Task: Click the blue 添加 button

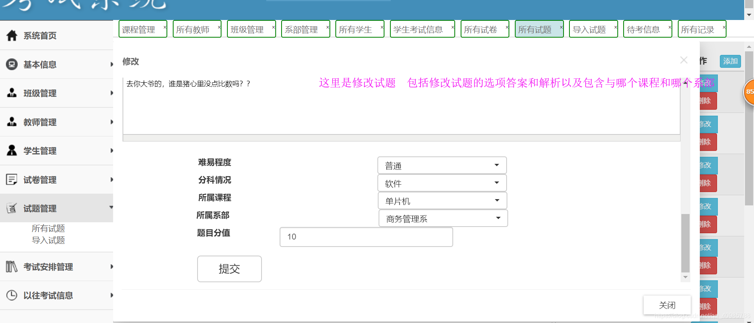Action: 730,61
